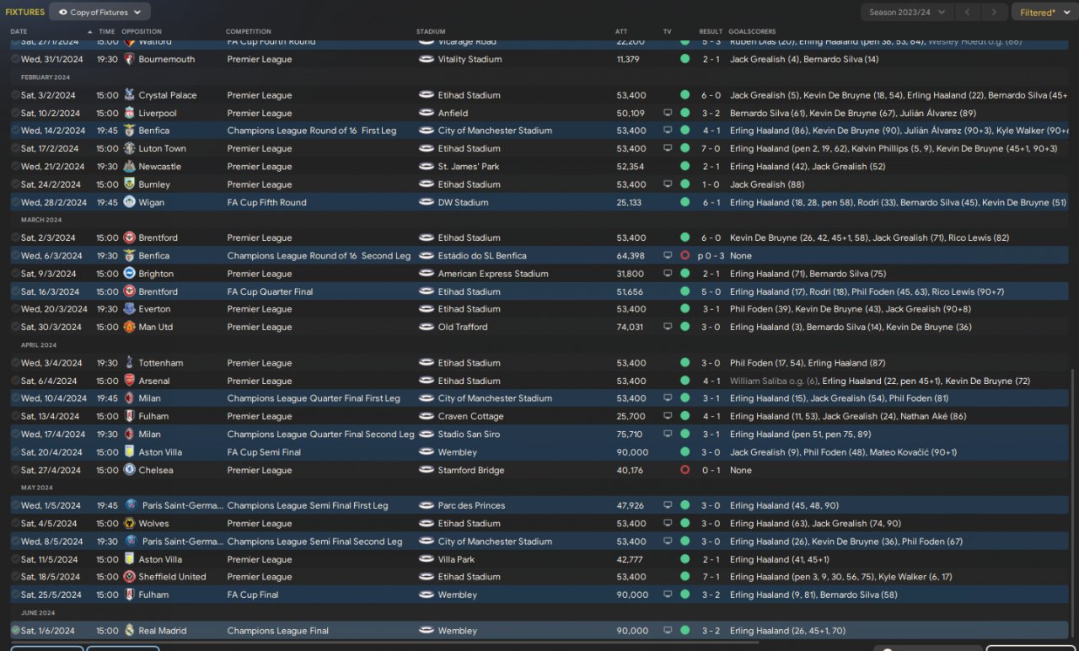Open the Champions League Final competition link
1079x651 pixels.
tap(278, 631)
